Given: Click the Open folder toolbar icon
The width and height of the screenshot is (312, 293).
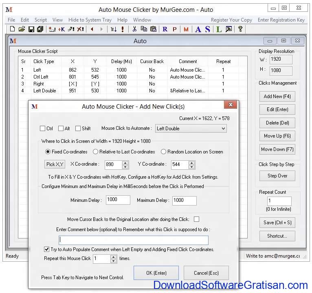Looking at the screenshot, I should 22,29.
